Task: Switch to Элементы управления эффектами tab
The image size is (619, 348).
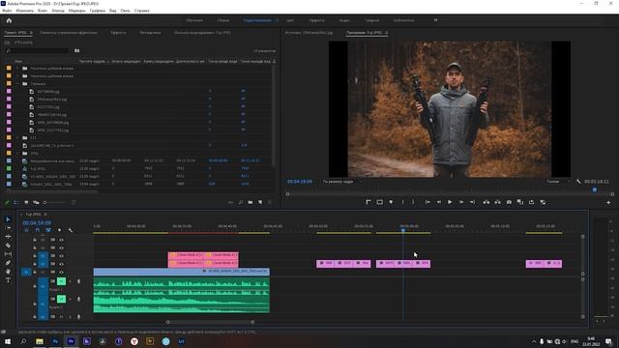Action: click(x=69, y=33)
